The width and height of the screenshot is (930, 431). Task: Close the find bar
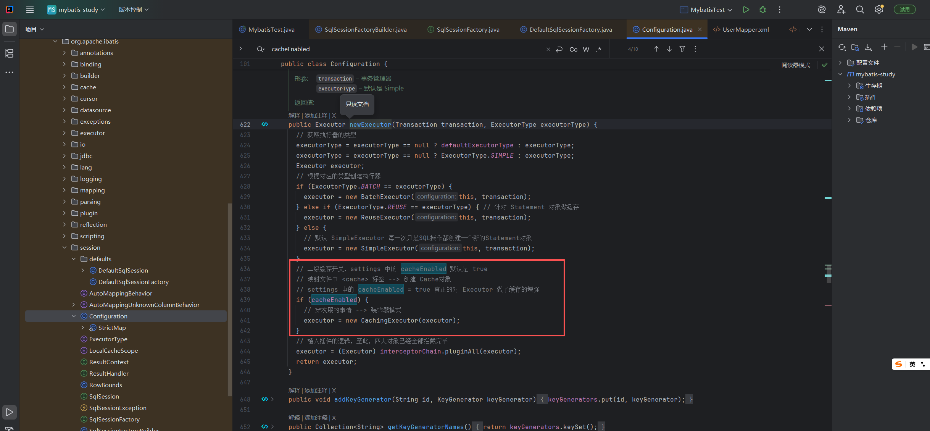(821, 49)
